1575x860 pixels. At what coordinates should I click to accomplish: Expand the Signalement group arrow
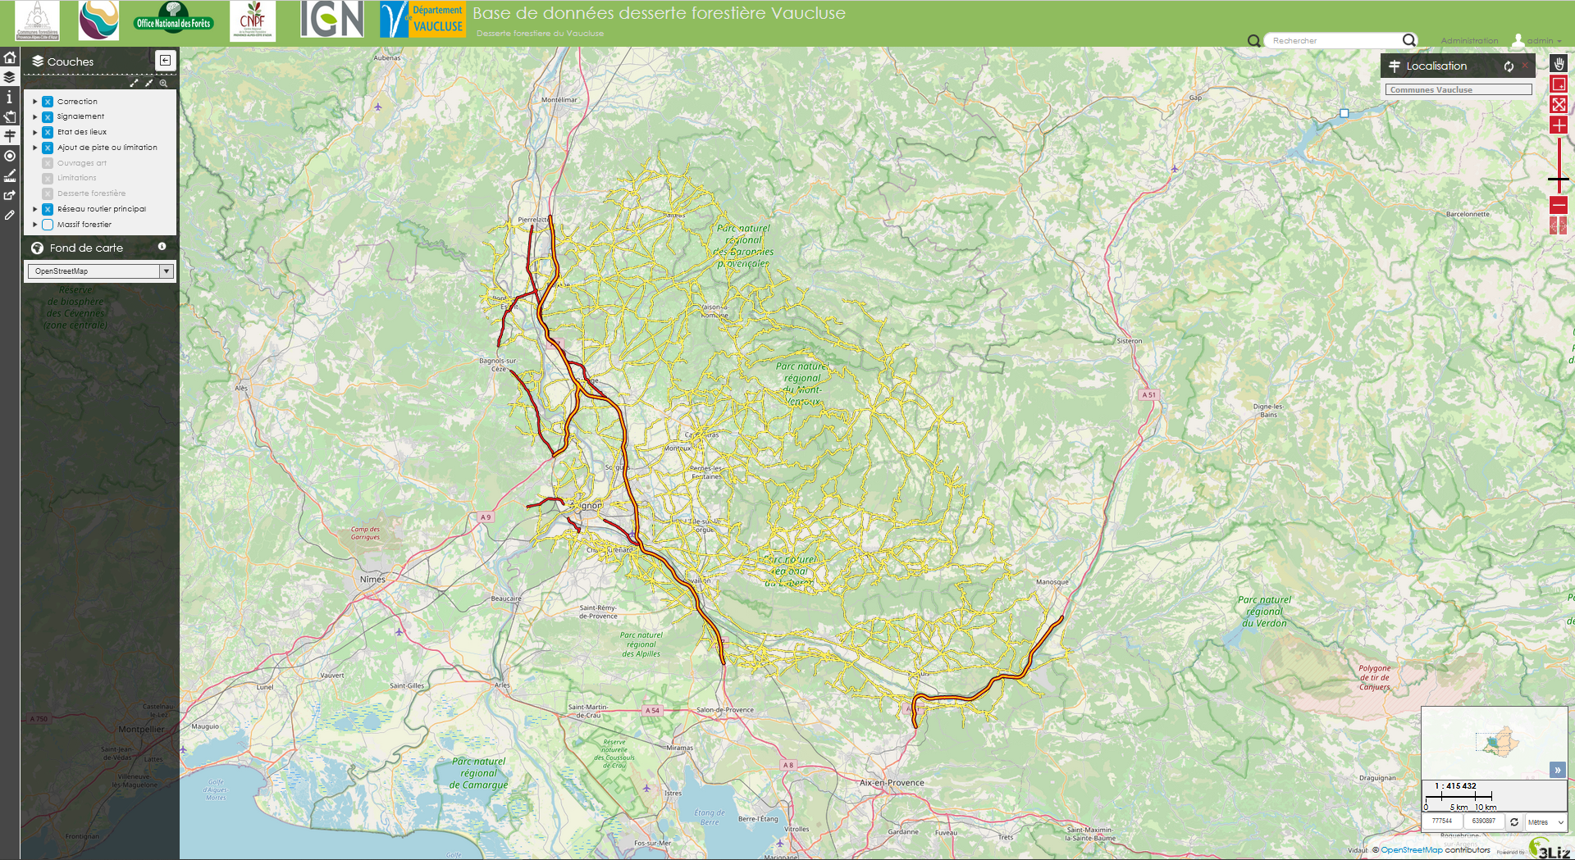(x=34, y=117)
